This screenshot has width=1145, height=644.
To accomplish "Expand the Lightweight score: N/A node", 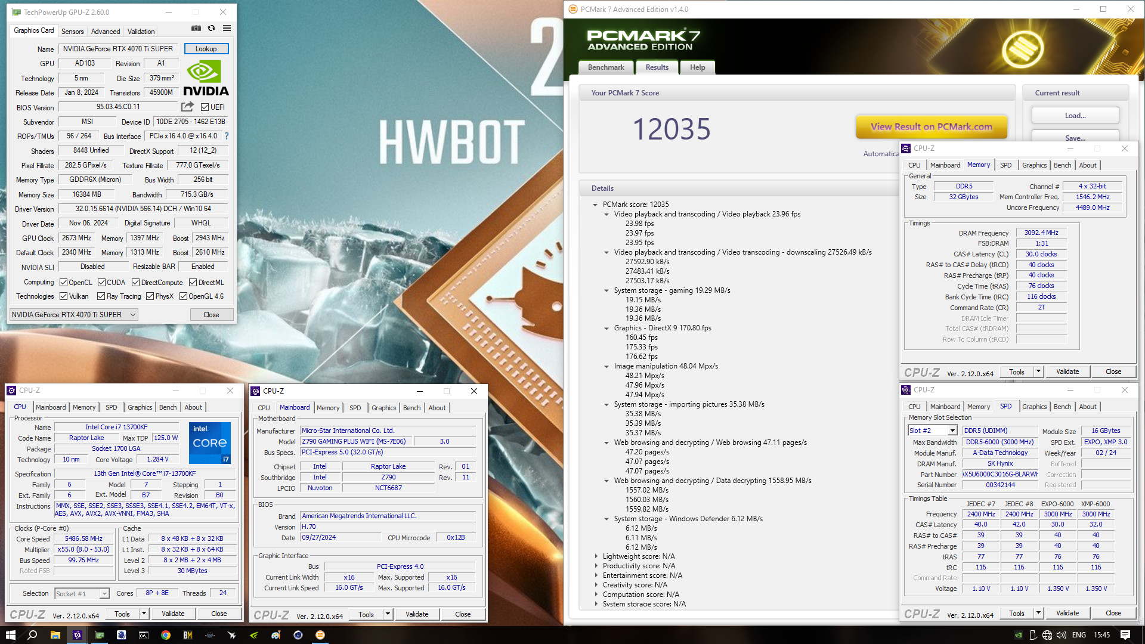I will click(x=596, y=556).
